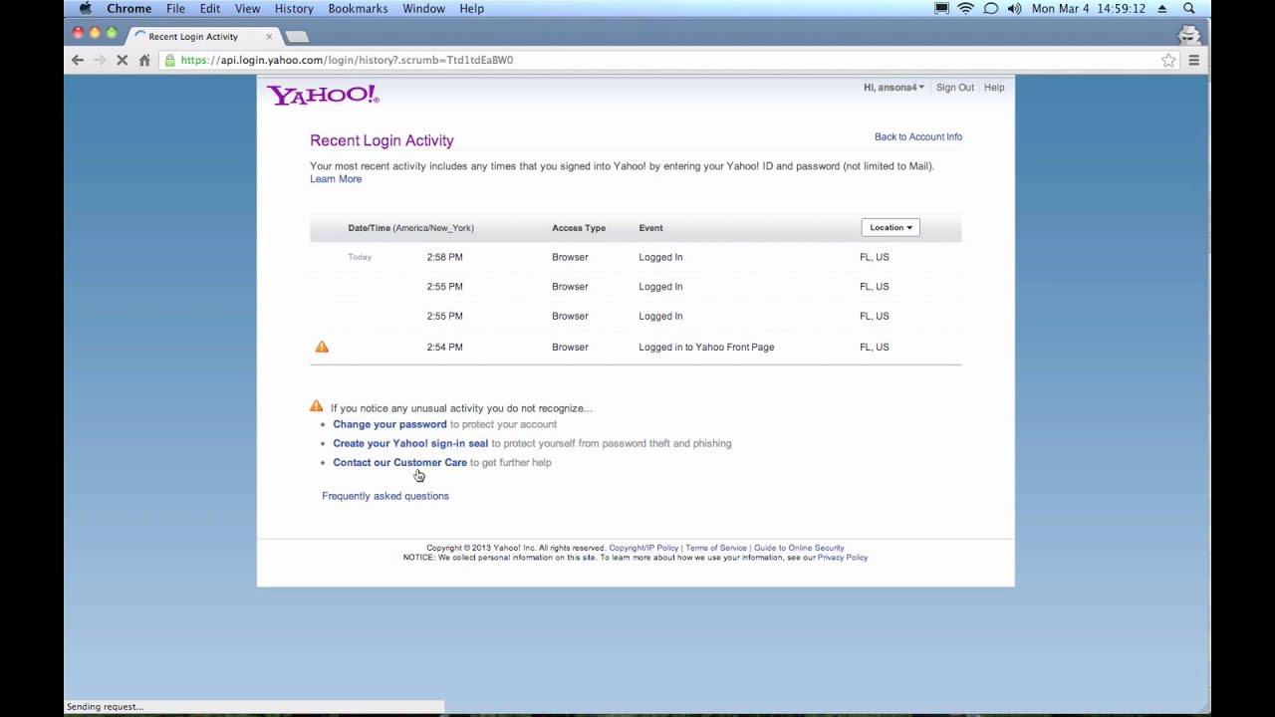Open a new tab button
This screenshot has height=717, width=1275.
[x=296, y=37]
